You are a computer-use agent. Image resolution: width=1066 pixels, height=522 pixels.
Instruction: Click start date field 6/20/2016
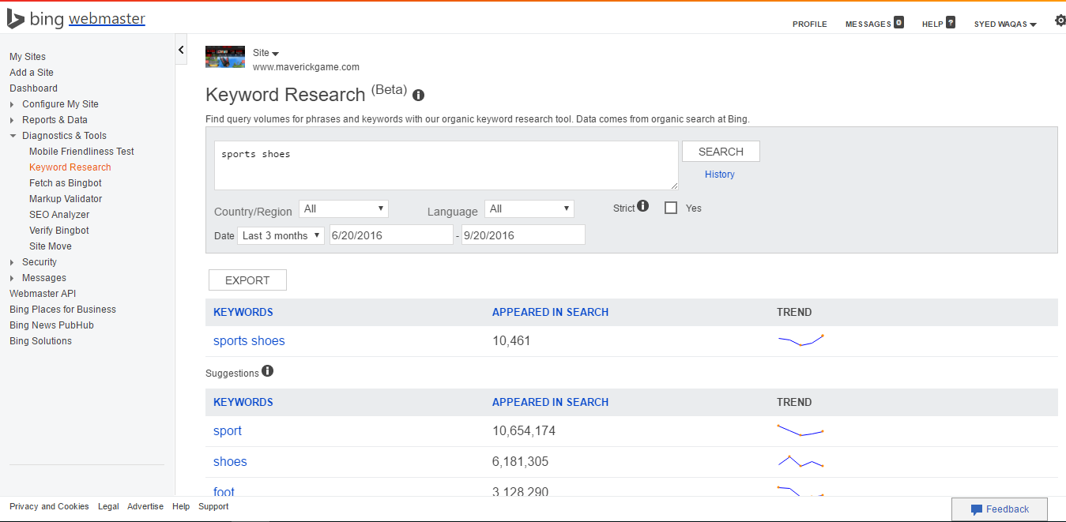[x=391, y=235]
